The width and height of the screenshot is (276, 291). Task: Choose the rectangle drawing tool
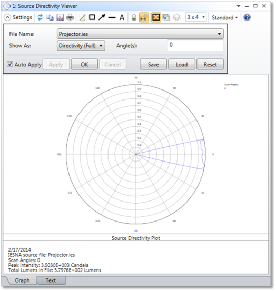92,17
